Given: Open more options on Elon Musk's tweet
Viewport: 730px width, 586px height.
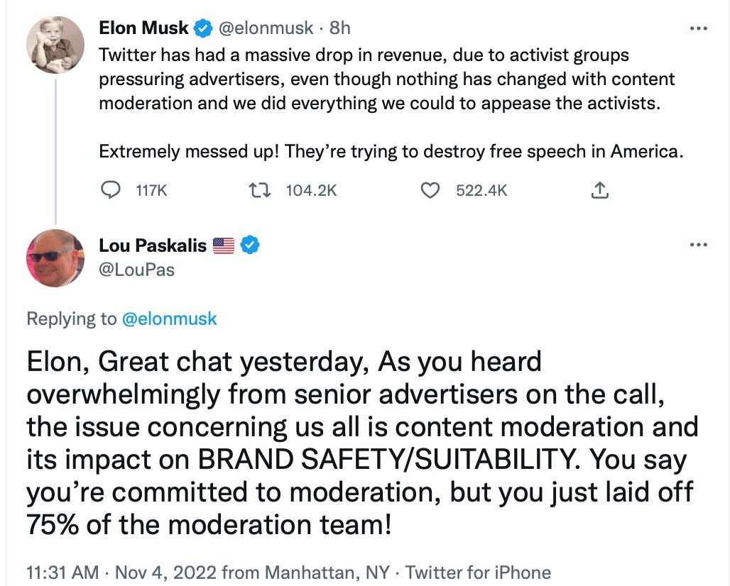Looking at the screenshot, I should pyautogui.click(x=699, y=28).
